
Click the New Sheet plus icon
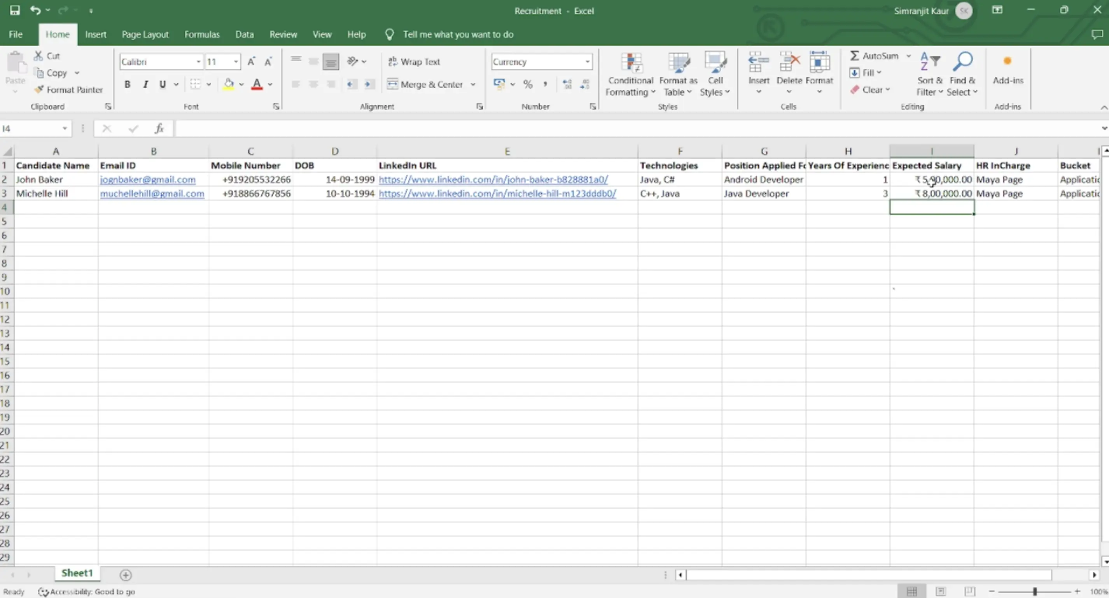(126, 575)
